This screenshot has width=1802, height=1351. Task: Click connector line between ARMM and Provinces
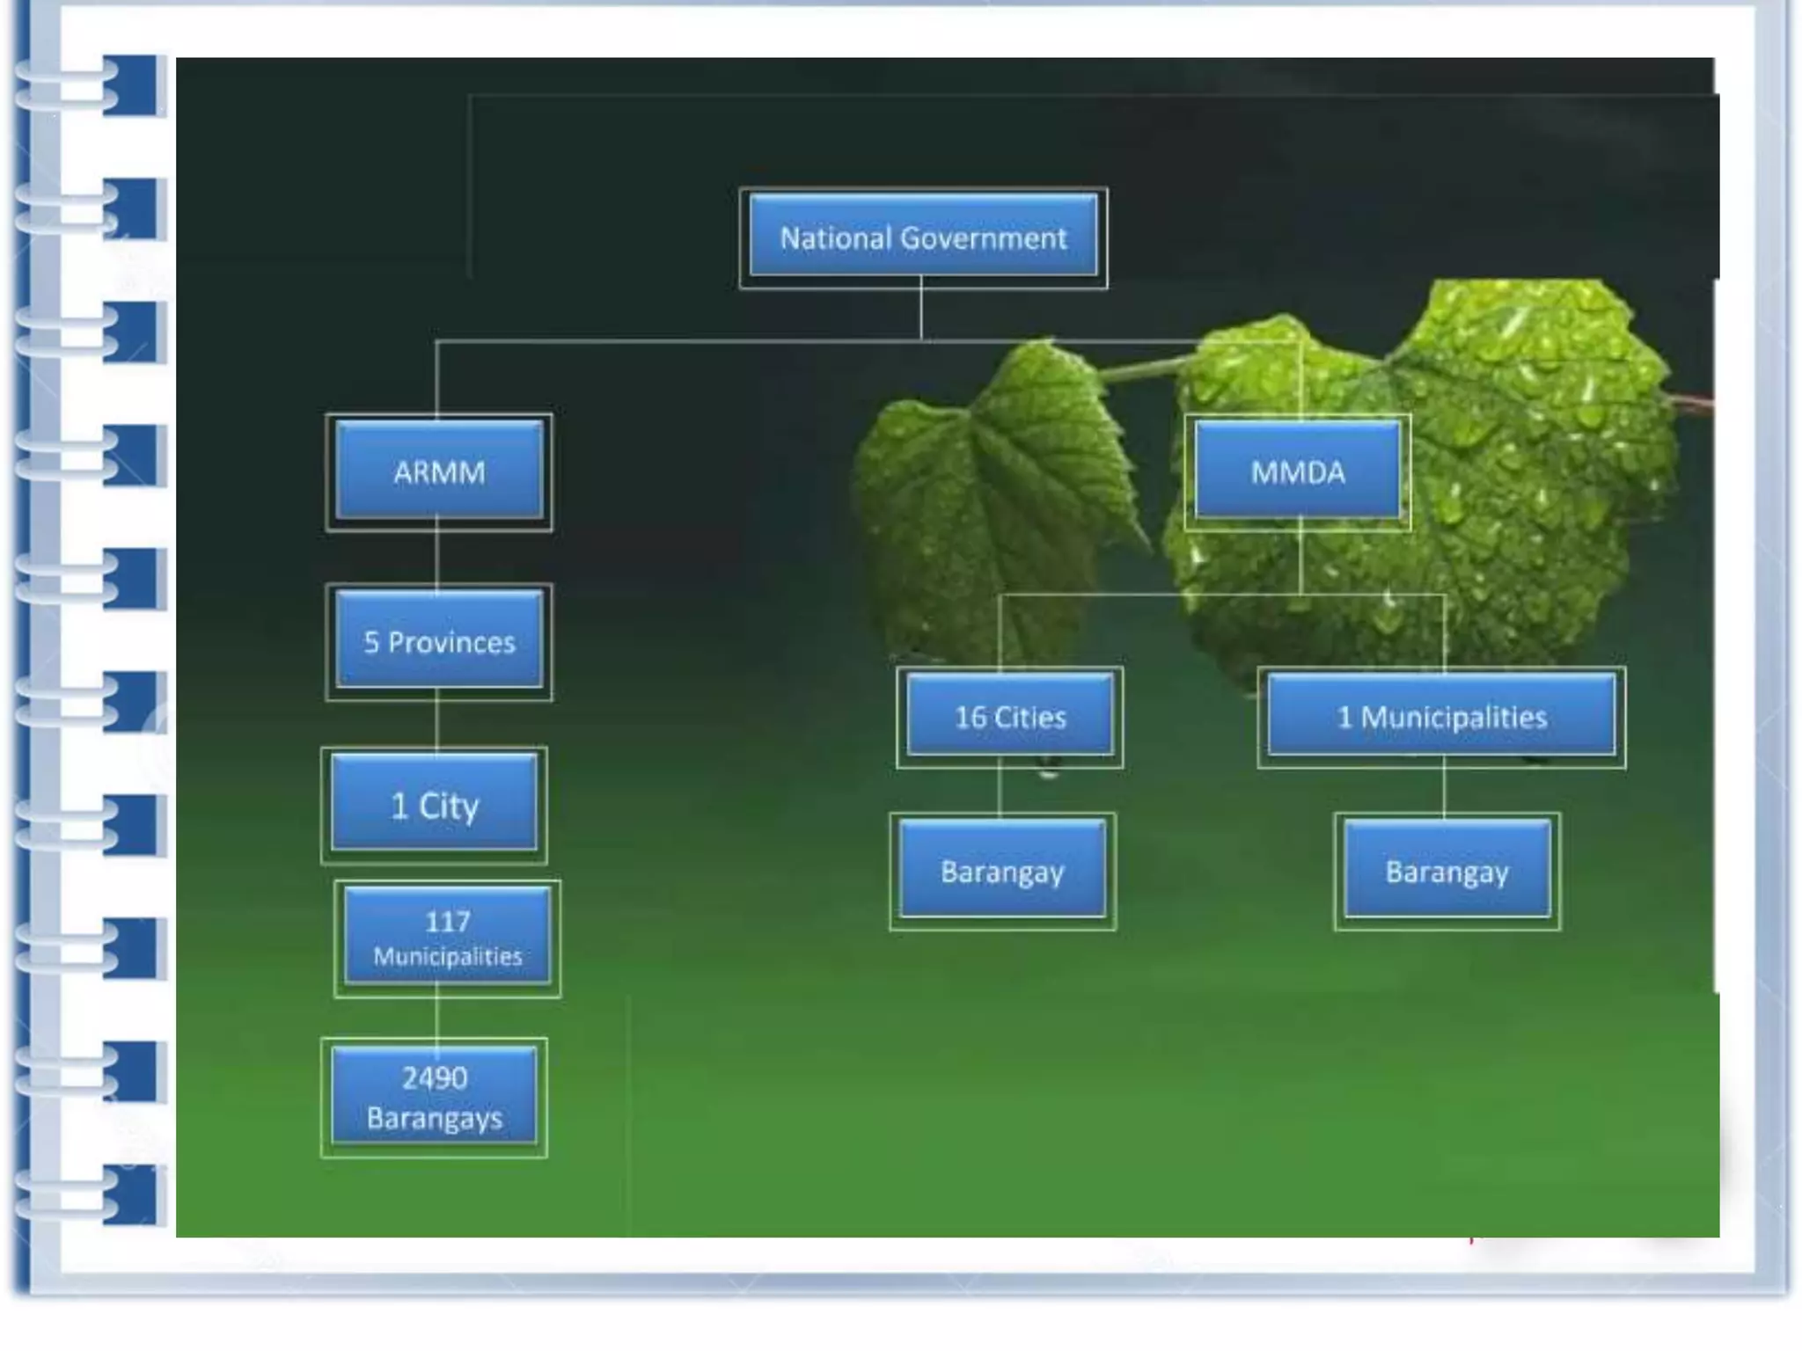pyautogui.click(x=437, y=557)
